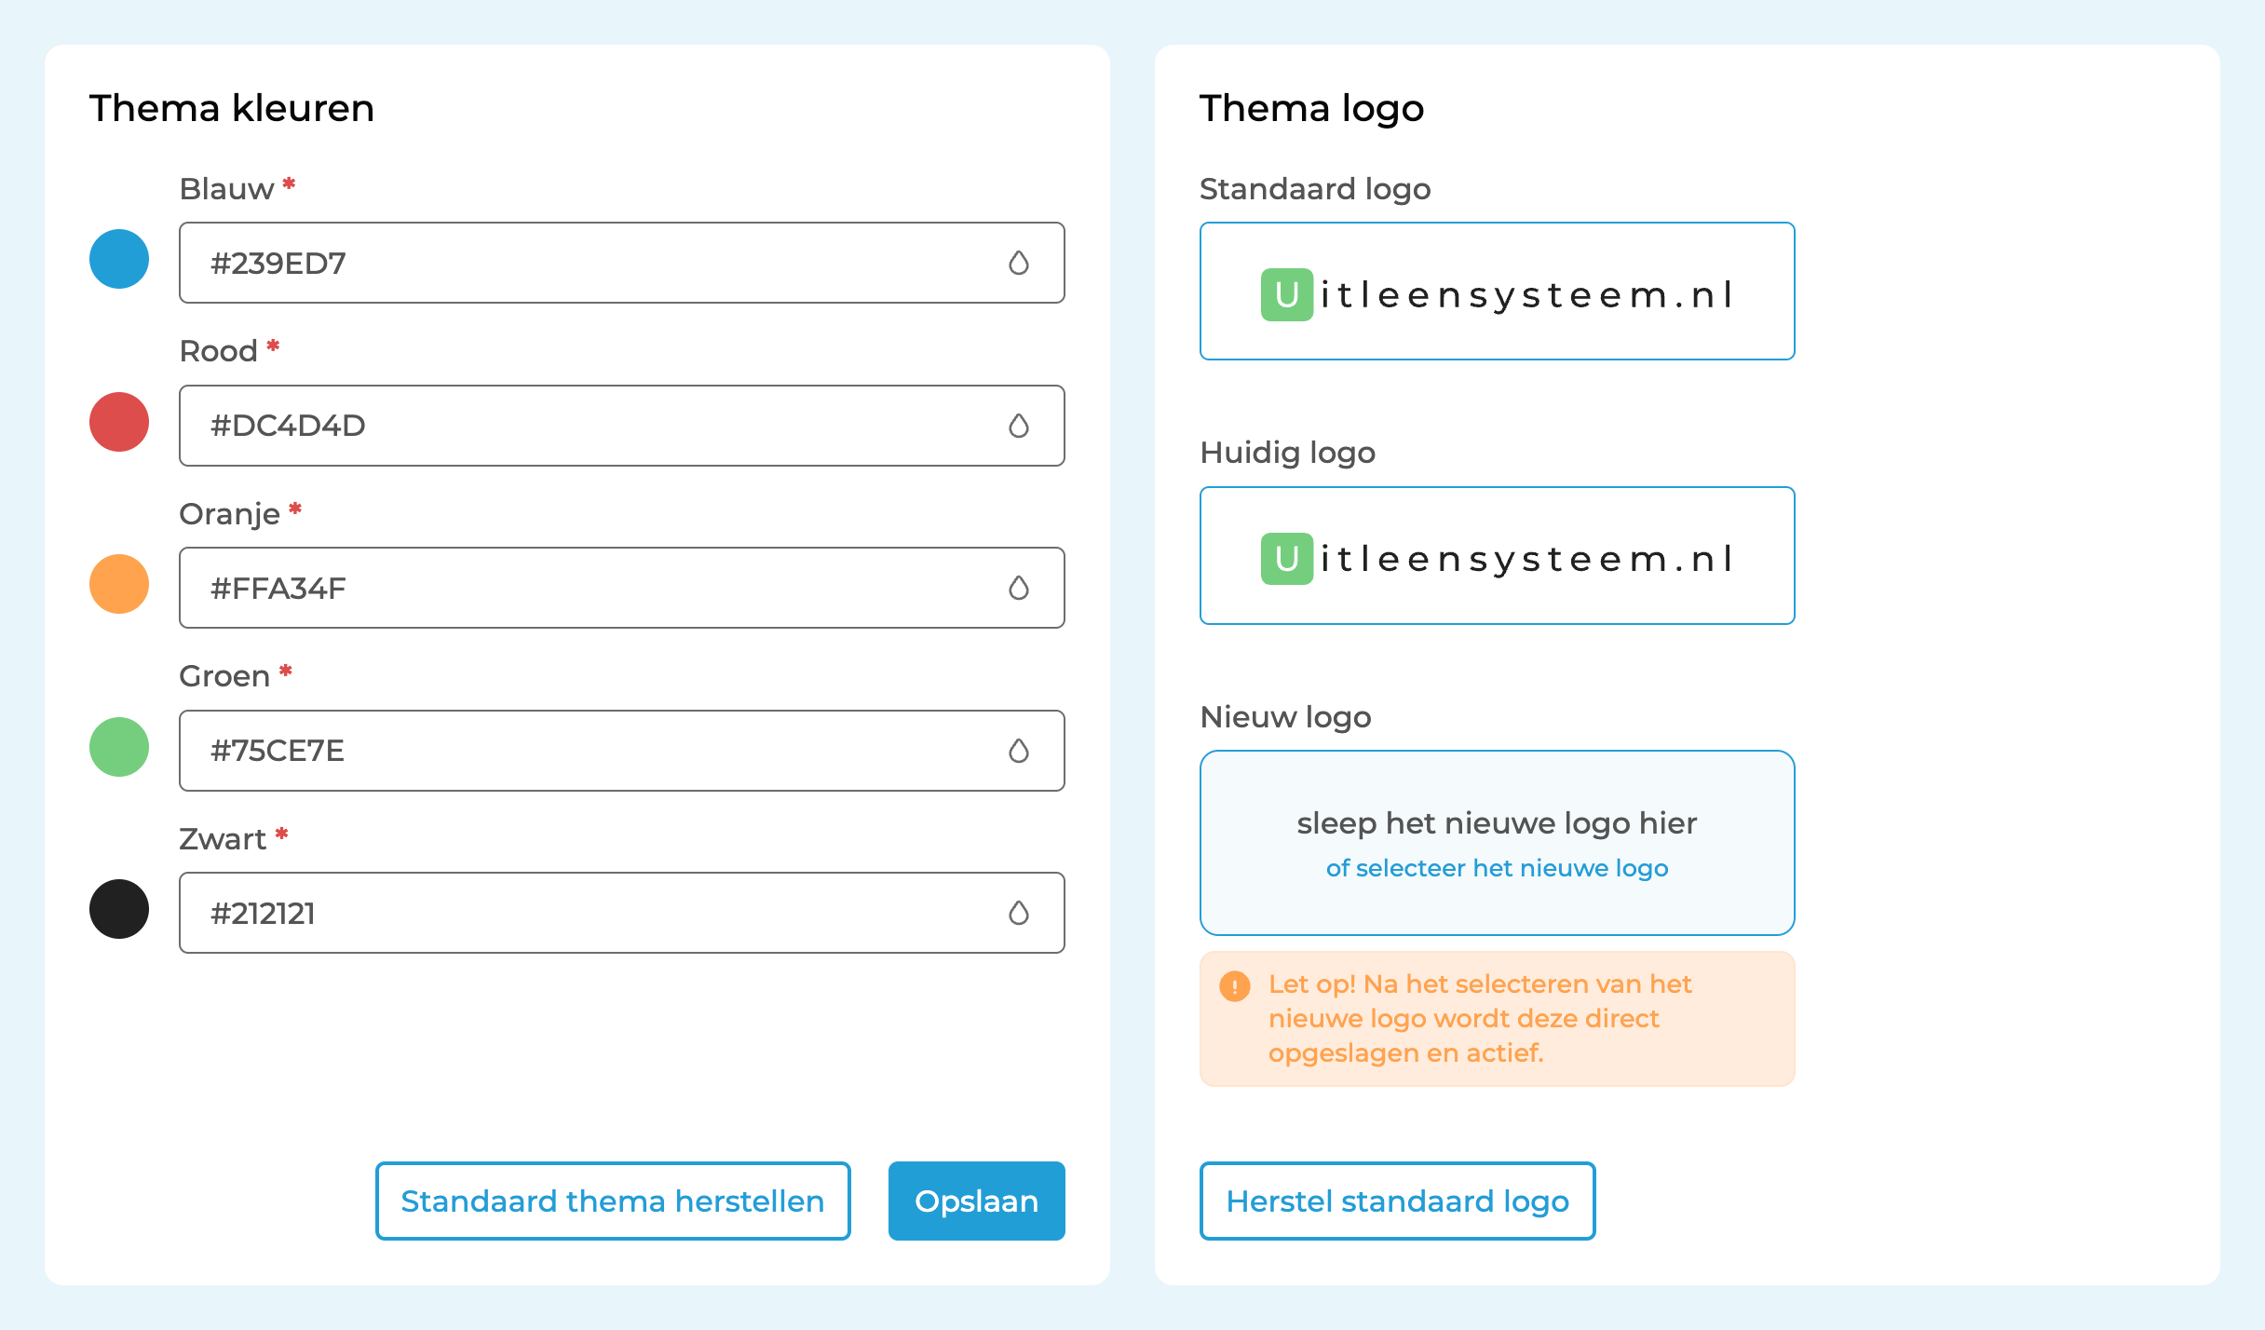Focus the Groen hex input #75CE7E
2265x1330 pixels.
coord(622,751)
